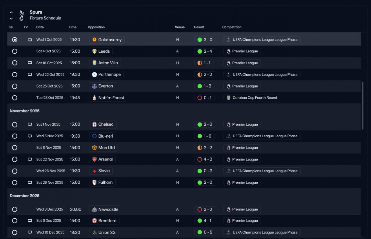Click the Arsenal club badge
This screenshot has width=371, height=239.
click(x=94, y=159)
